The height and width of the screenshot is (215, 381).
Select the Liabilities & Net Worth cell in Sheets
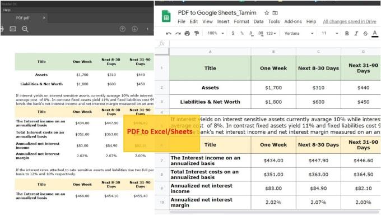click(x=210, y=102)
